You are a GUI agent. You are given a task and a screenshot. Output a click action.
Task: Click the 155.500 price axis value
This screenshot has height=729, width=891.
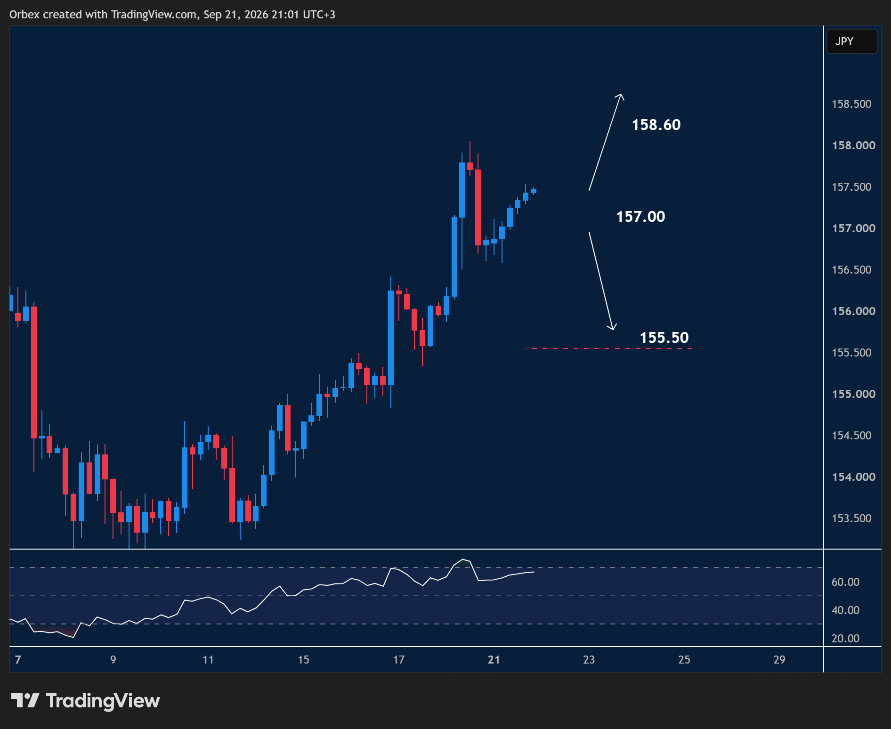tap(851, 353)
